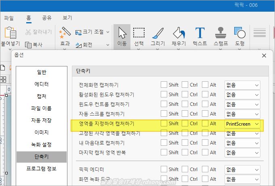Expand the 크기 조절 (Resize) dropdown

(x=108, y=32)
